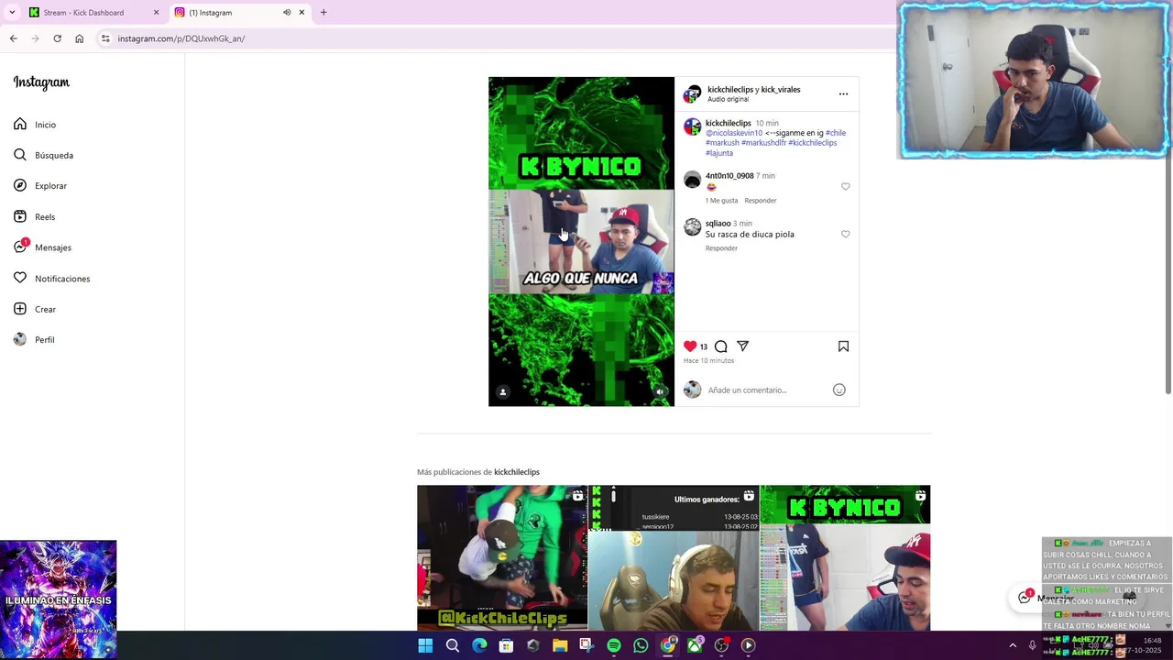Open Microsoft Edge from the taskbar
The image size is (1173, 660).
coord(479,645)
